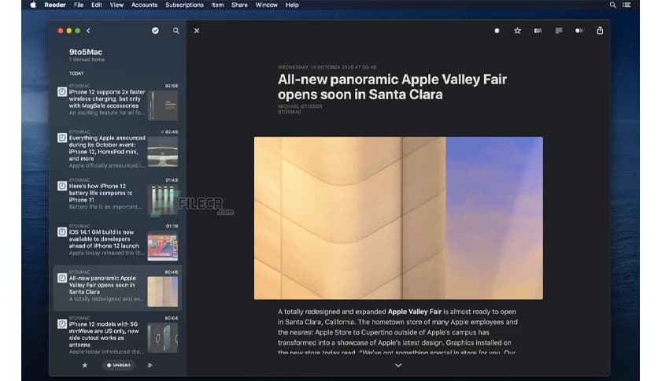
Task: Click the MICHAEL STEEBER author name
Action: tap(300, 106)
